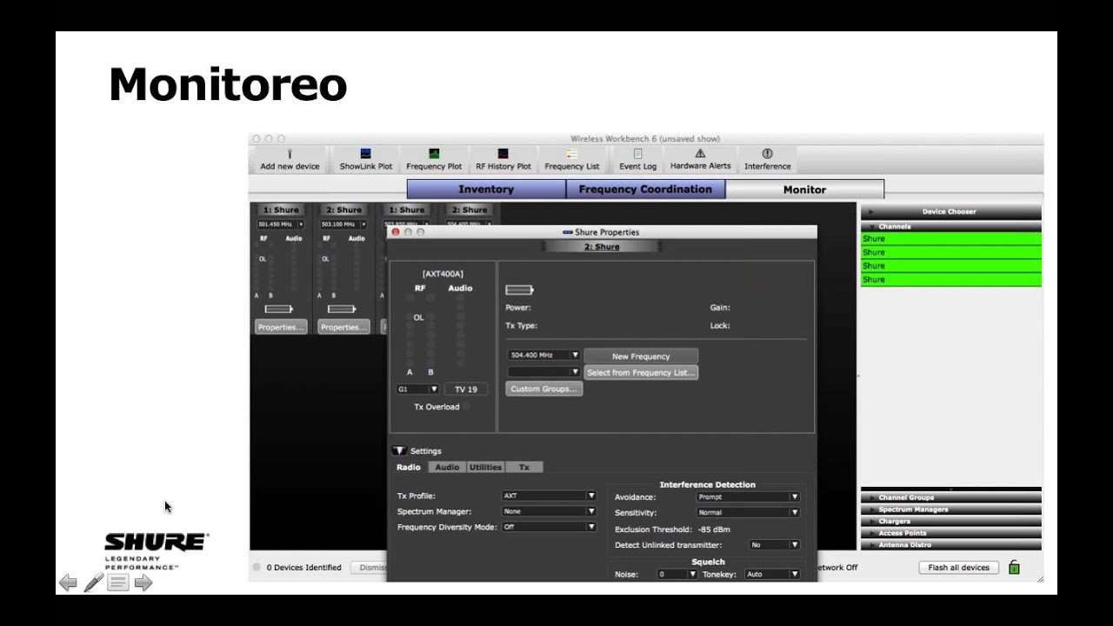The width and height of the screenshot is (1113, 626).
Task: Click battery icon in 501.450 MHz channel strip
Action: [279, 309]
